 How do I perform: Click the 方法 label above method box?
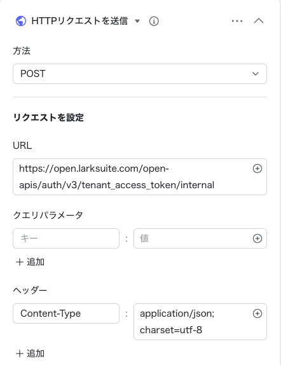[22, 51]
